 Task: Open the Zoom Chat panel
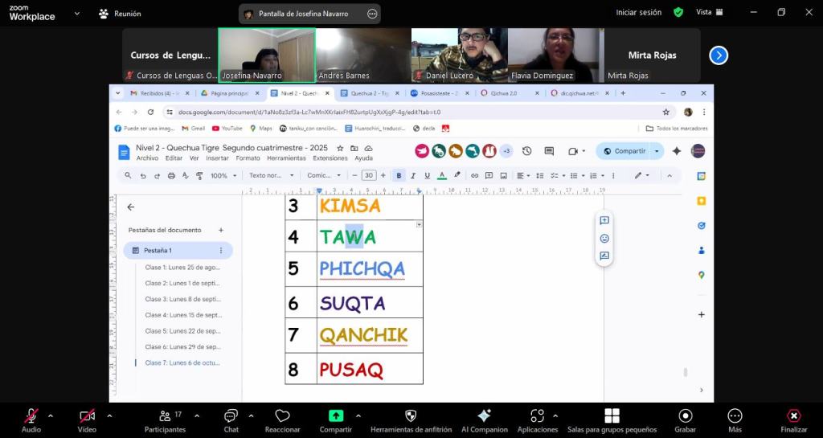231,416
